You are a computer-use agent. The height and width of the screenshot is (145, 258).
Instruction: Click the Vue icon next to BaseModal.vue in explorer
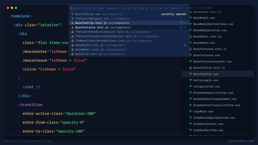191,18
